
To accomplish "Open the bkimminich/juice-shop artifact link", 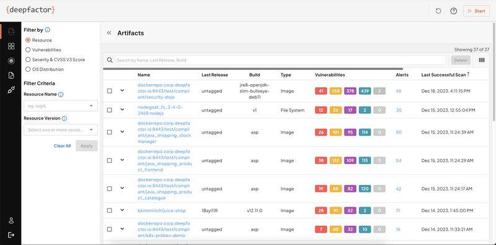I will click(162, 210).
